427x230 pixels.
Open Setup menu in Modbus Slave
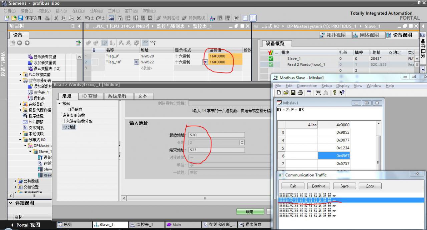click(327, 85)
